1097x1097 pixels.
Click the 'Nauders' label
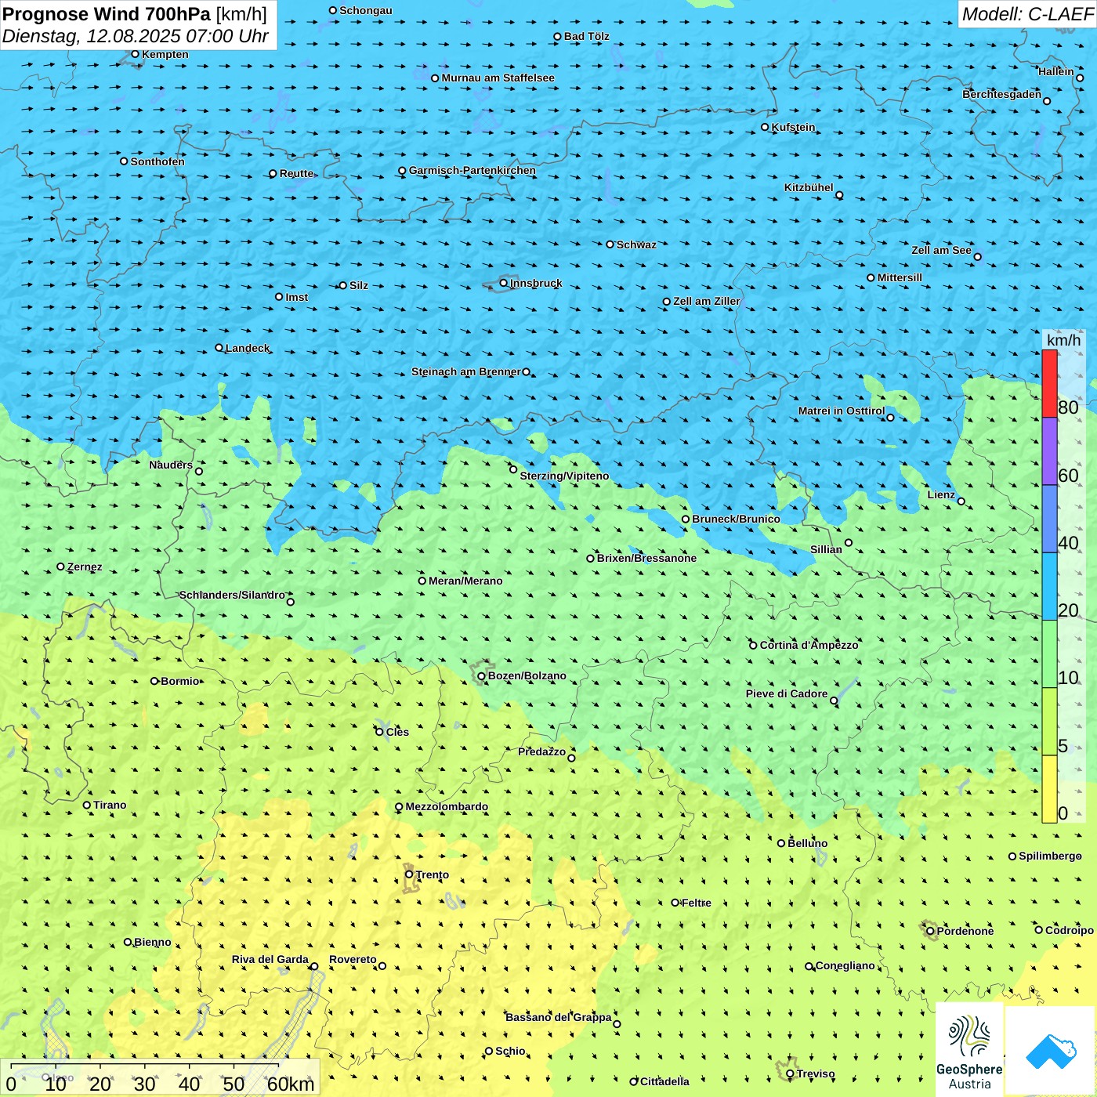click(171, 465)
